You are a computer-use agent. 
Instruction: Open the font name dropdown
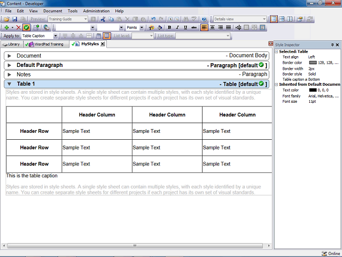tap(92, 27)
